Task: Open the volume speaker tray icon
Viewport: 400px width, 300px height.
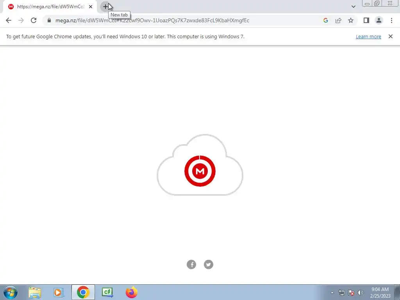Action: (x=361, y=293)
